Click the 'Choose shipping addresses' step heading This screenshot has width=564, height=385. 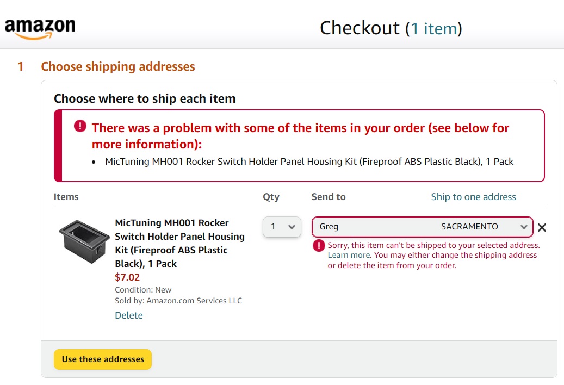118,67
